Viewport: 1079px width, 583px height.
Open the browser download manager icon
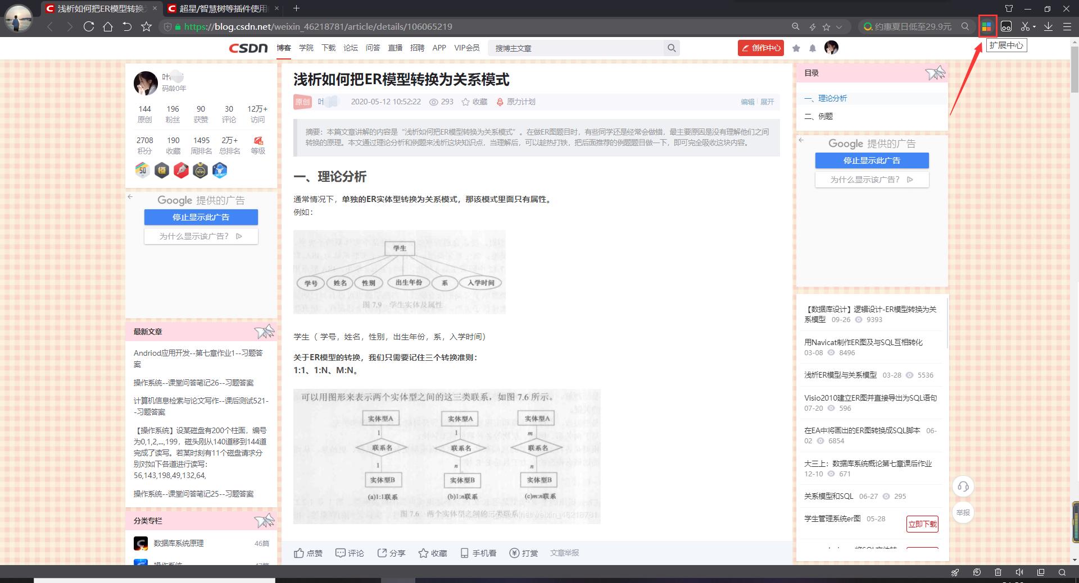[1048, 26]
